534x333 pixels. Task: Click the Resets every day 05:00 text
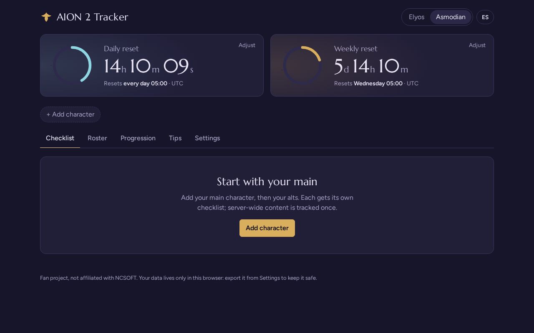pyautogui.click(x=144, y=83)
